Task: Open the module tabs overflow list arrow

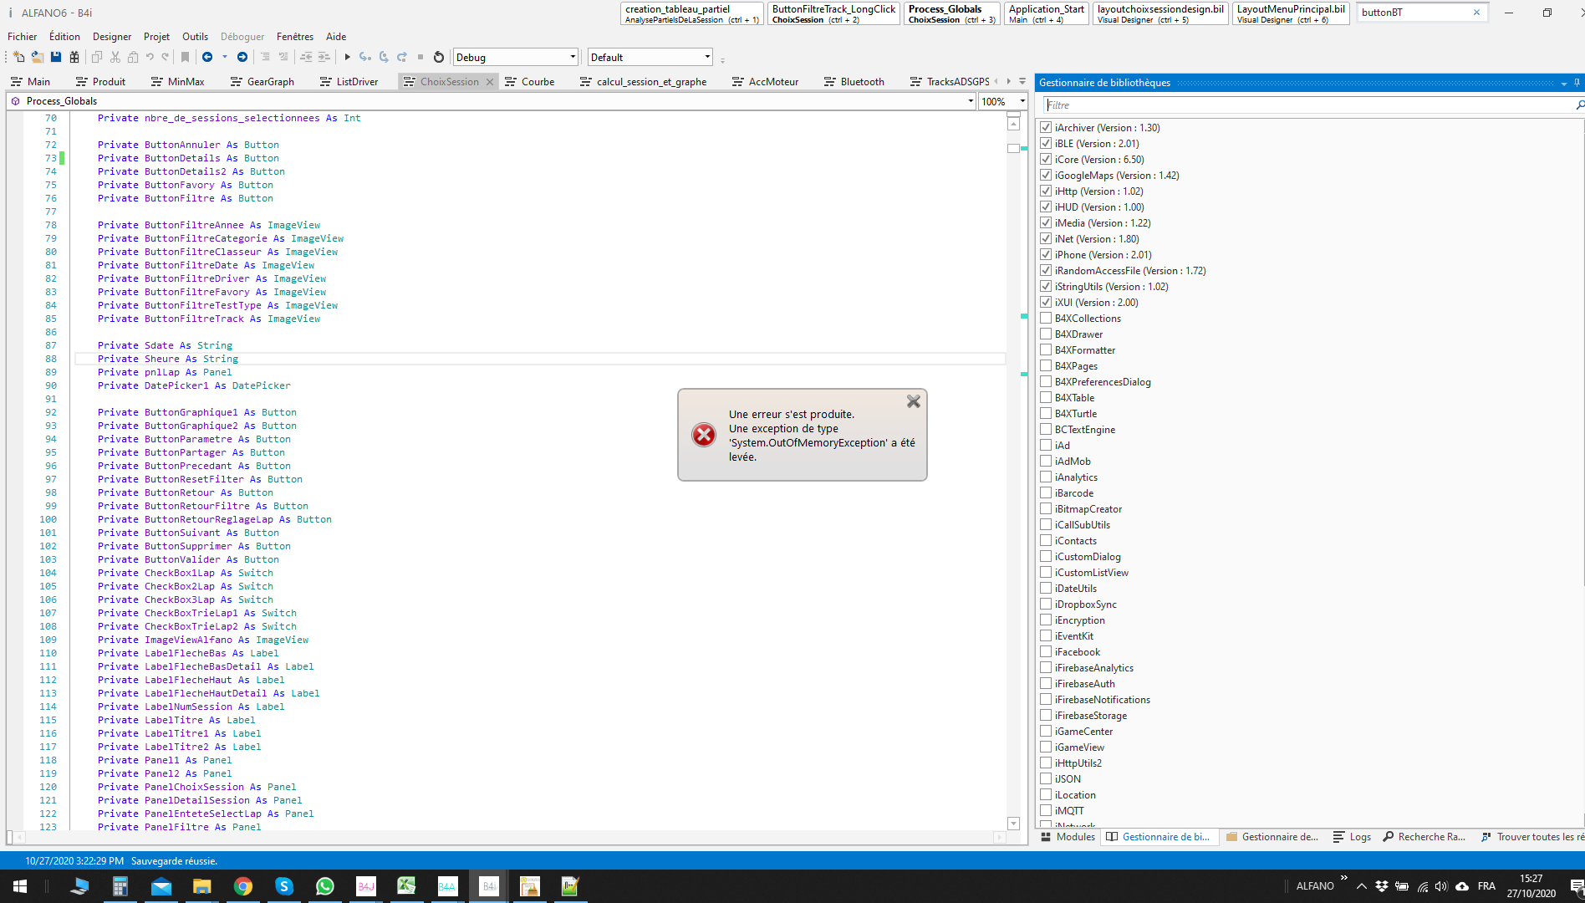Action: (1022, 81)
